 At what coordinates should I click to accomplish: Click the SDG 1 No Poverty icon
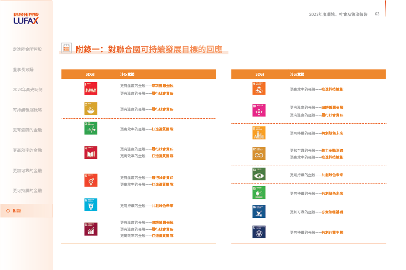click(x=91, y=88)
